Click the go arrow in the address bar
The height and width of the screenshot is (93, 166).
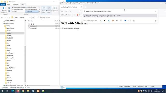click(155, 11)
